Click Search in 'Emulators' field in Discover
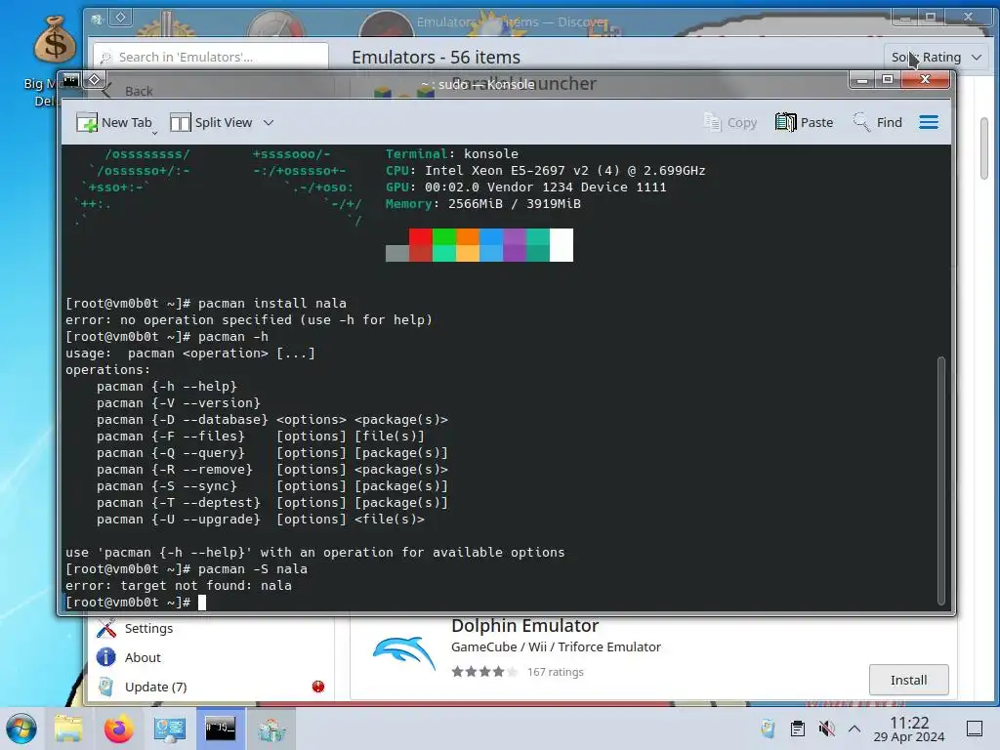Screen dimensions: 1000x750 pos(211,57)
